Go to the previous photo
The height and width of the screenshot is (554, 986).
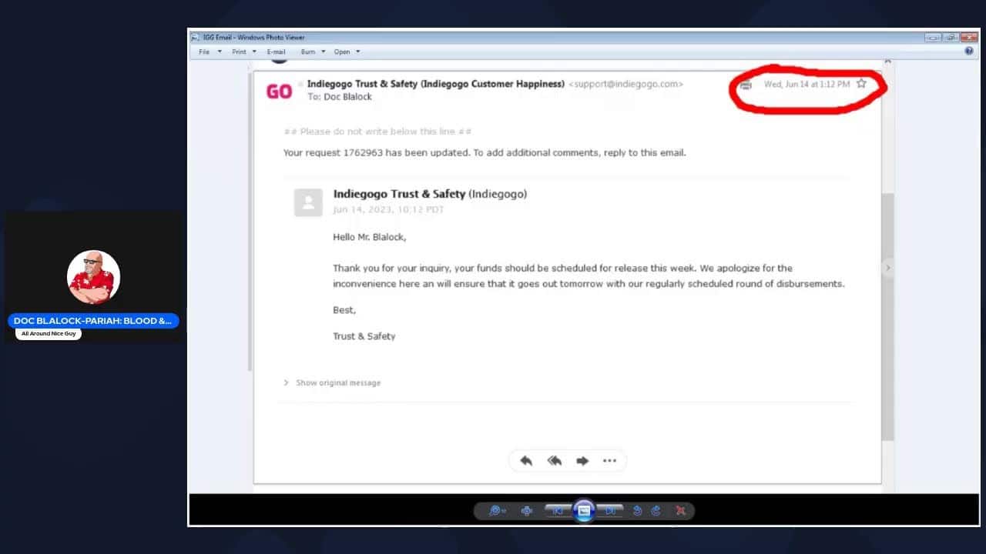click(558, 510)
